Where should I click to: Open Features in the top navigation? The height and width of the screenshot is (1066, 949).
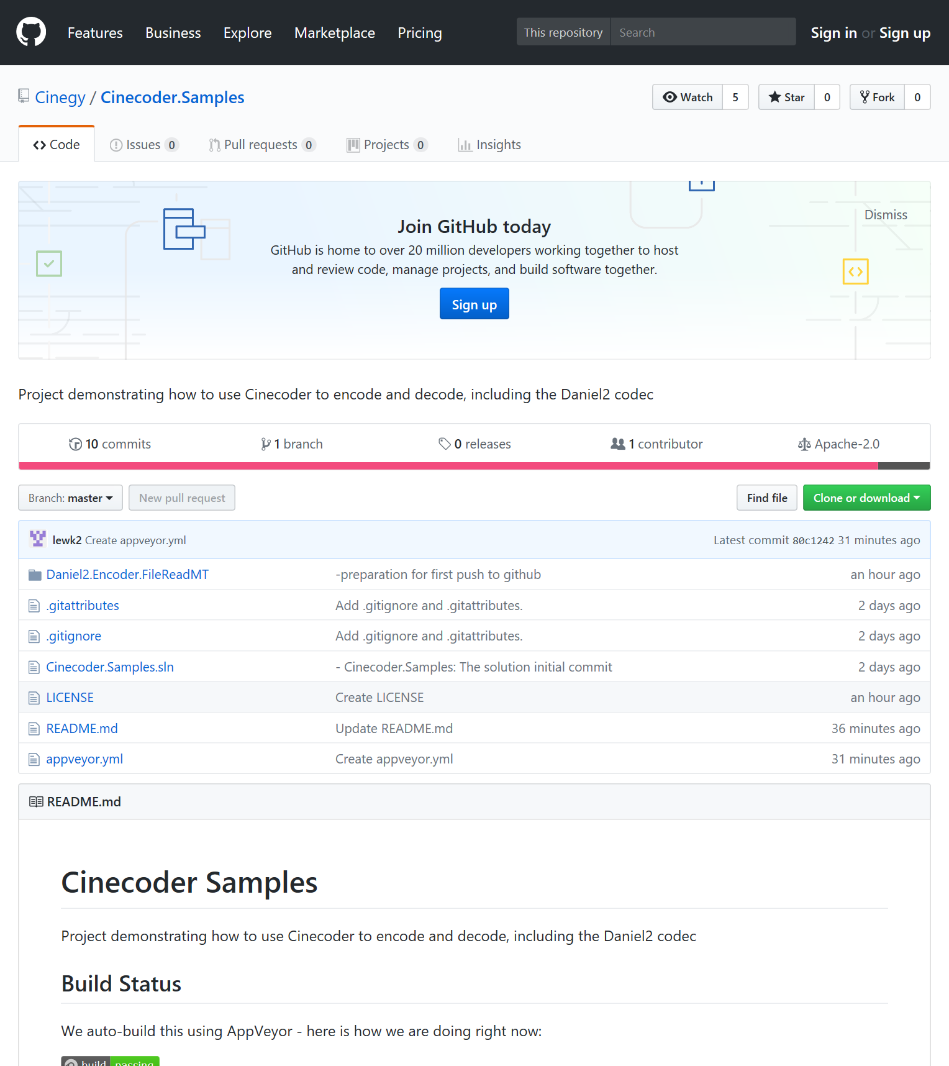(95, 33)
